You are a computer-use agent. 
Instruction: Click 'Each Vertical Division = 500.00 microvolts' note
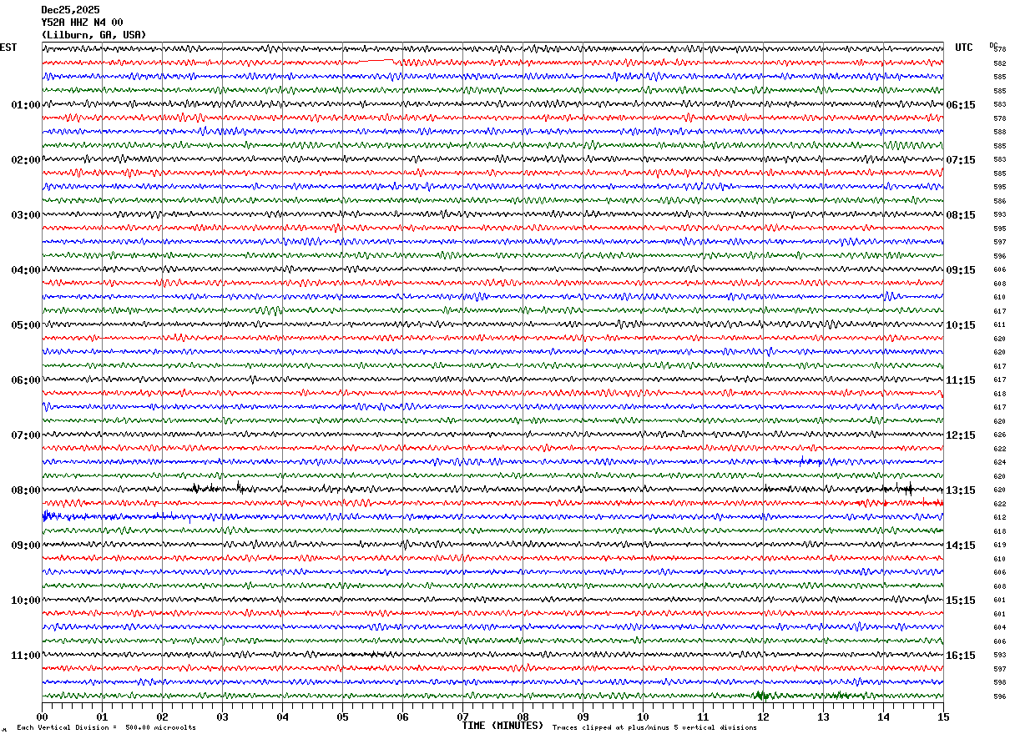pos(106,727)
